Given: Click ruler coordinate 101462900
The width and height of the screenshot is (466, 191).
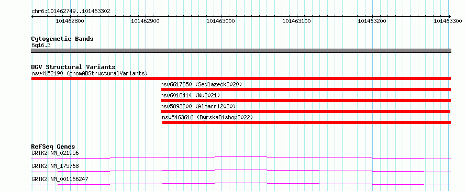Looking at the screenshot, I should (146, 21).
